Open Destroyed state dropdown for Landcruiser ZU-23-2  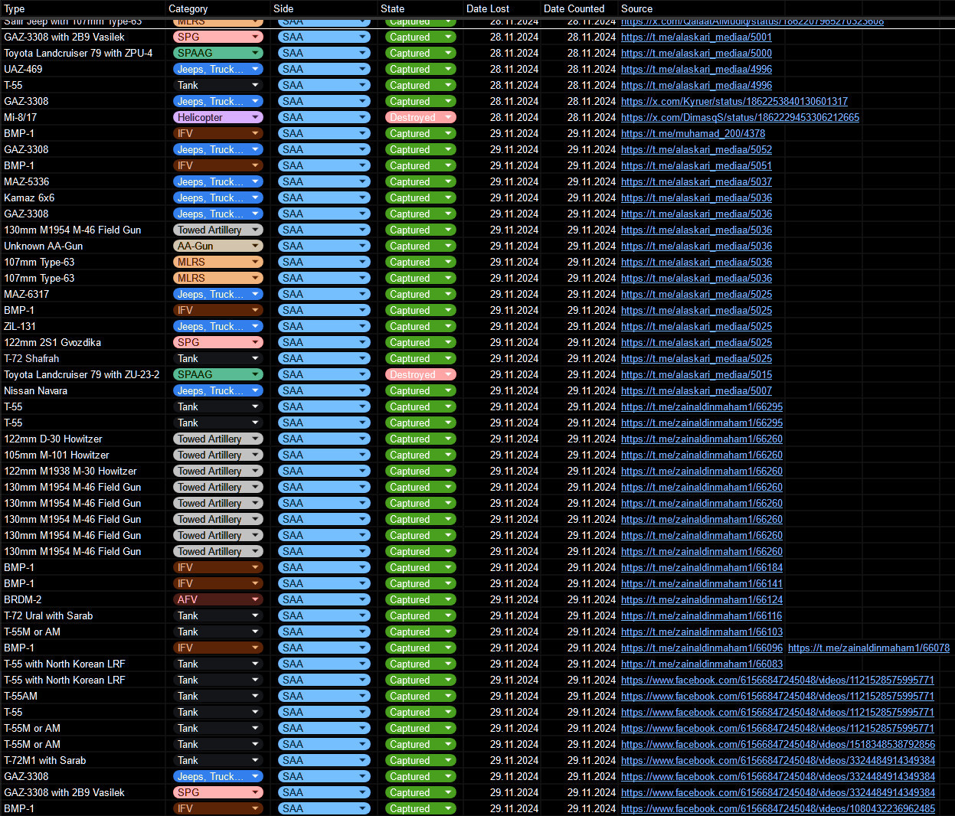420,374
